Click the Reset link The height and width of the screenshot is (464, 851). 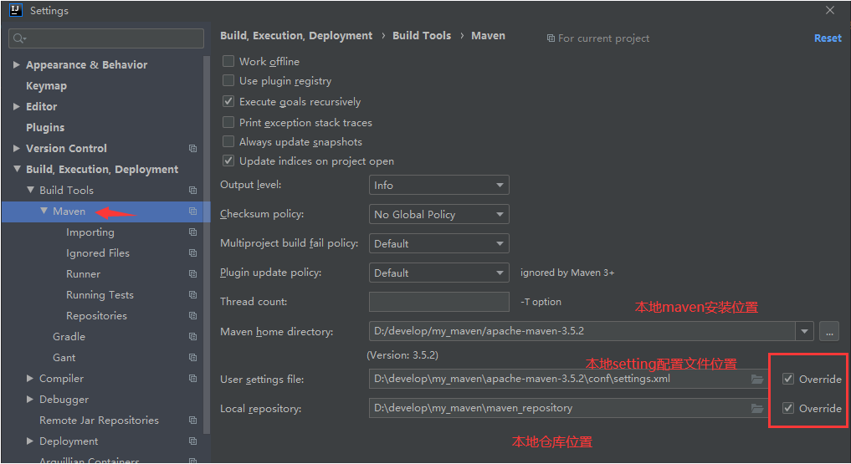pyautogui.click(x=828, y=38)
